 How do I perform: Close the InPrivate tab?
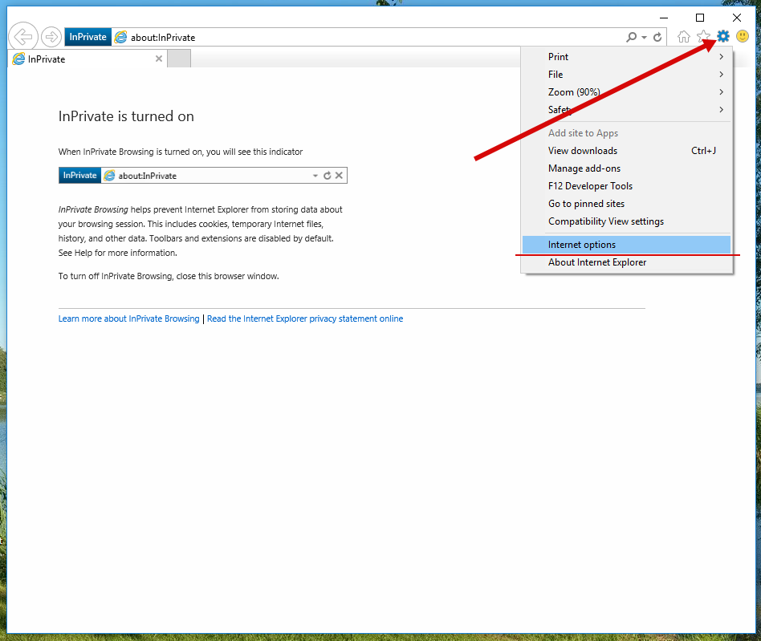click(x=159, y=59)
